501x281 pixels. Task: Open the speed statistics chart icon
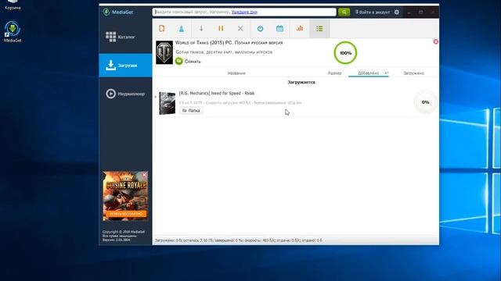click(x=299, y=28)
